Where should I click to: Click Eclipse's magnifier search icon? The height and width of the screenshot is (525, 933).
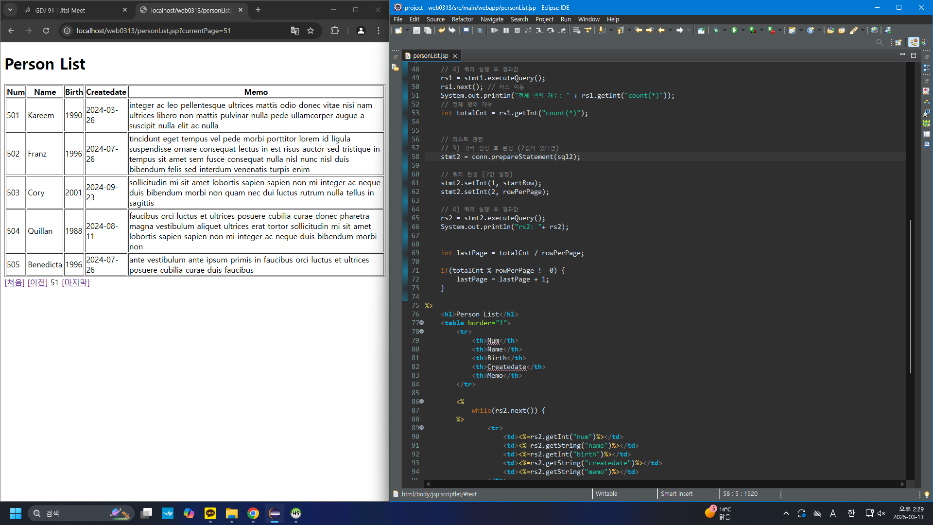click(x=879, y=43)
